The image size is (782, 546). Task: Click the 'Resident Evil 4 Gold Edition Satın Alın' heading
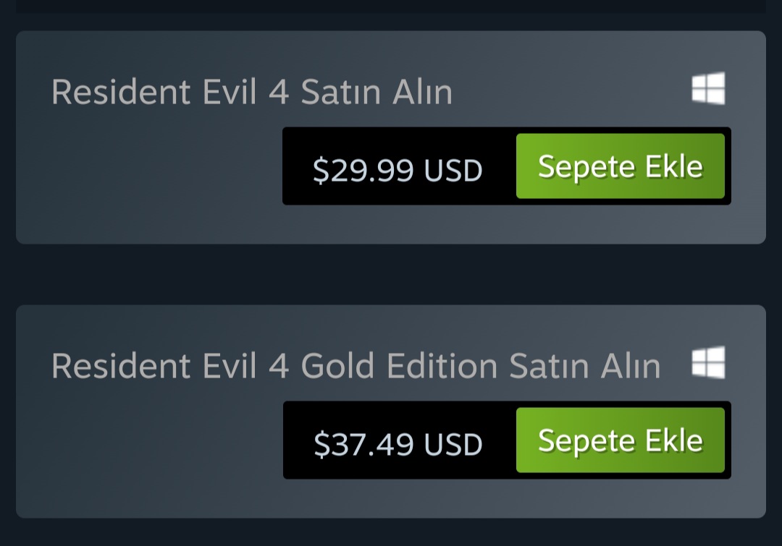point(356,366)
